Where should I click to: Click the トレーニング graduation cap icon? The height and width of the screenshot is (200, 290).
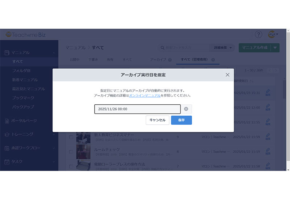pyautogui.click(x=7, y=135)
